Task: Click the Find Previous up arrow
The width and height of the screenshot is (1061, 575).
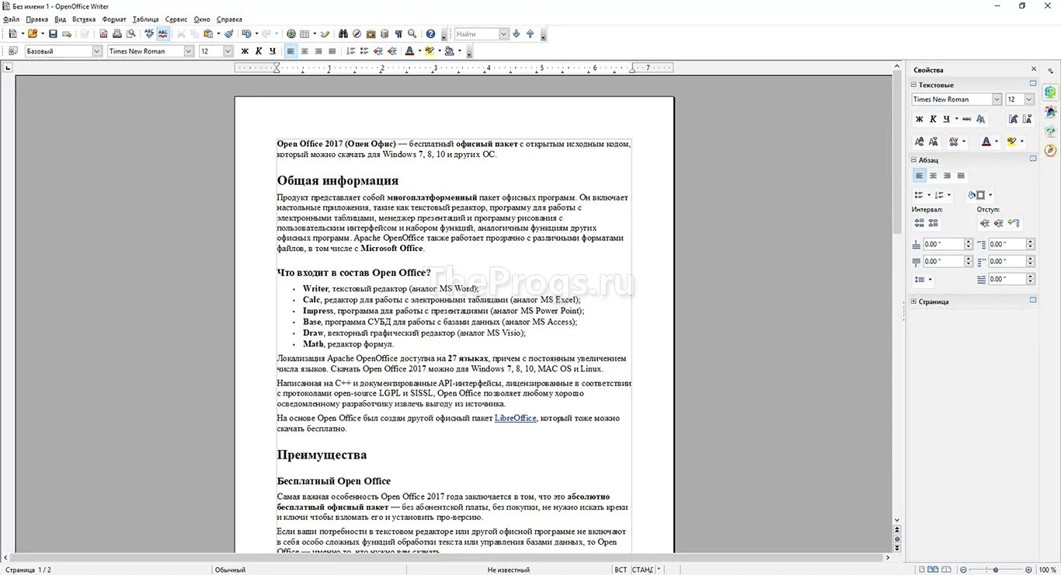Action: [530, 34]
